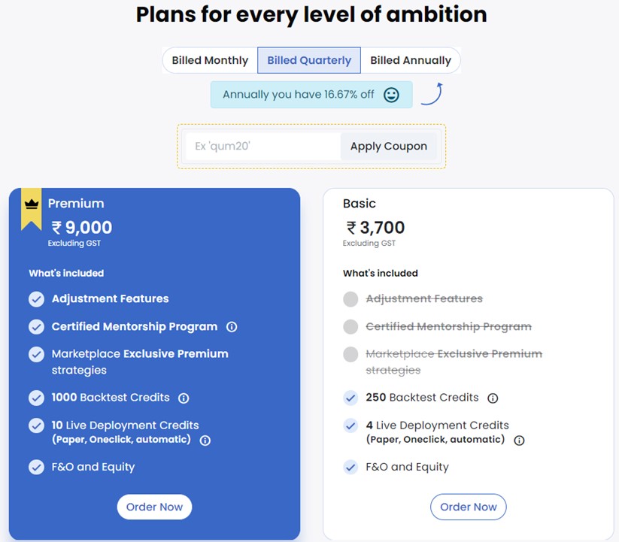619x542 pixels.
Task: Click info icon for Premium Live Deployment Credits
Action: (x=205, y=441)
